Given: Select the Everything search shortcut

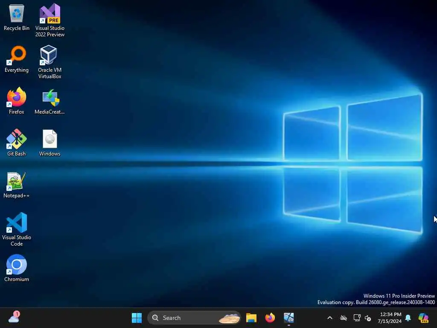Looking at the screenshot, I should pyautogui.click(x=17, y=59).
